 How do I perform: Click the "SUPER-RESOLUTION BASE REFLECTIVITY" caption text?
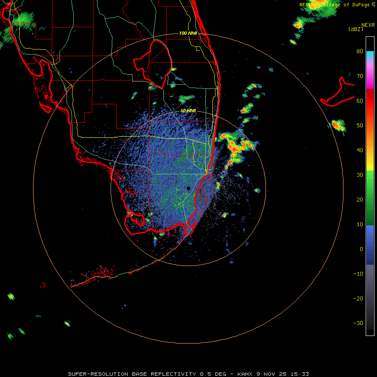(132, 374)
